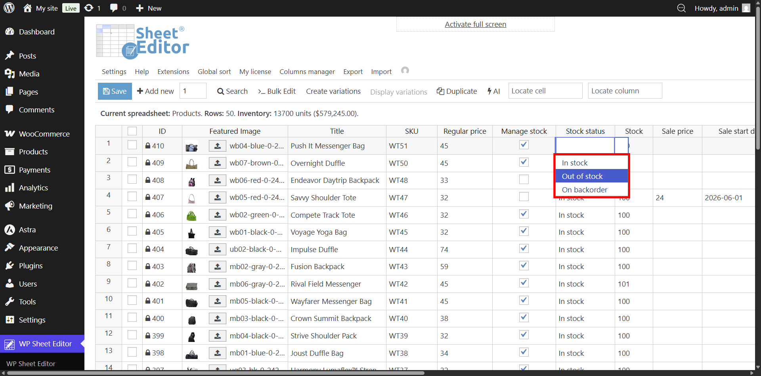The height and width of the screenshot is (376, 761).
Task: Uncheck Manage stock for Overnight Duffle
Action: [524, 162]
